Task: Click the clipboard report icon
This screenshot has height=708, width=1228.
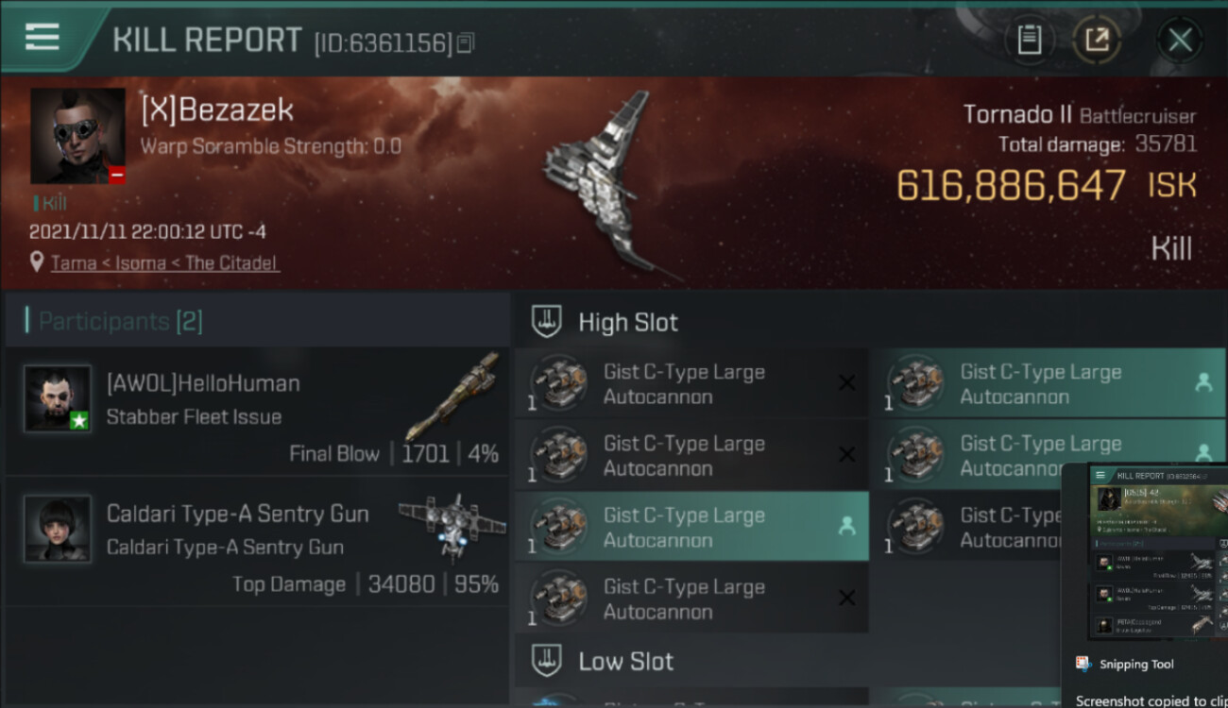Action: (x=1029, y=40)
